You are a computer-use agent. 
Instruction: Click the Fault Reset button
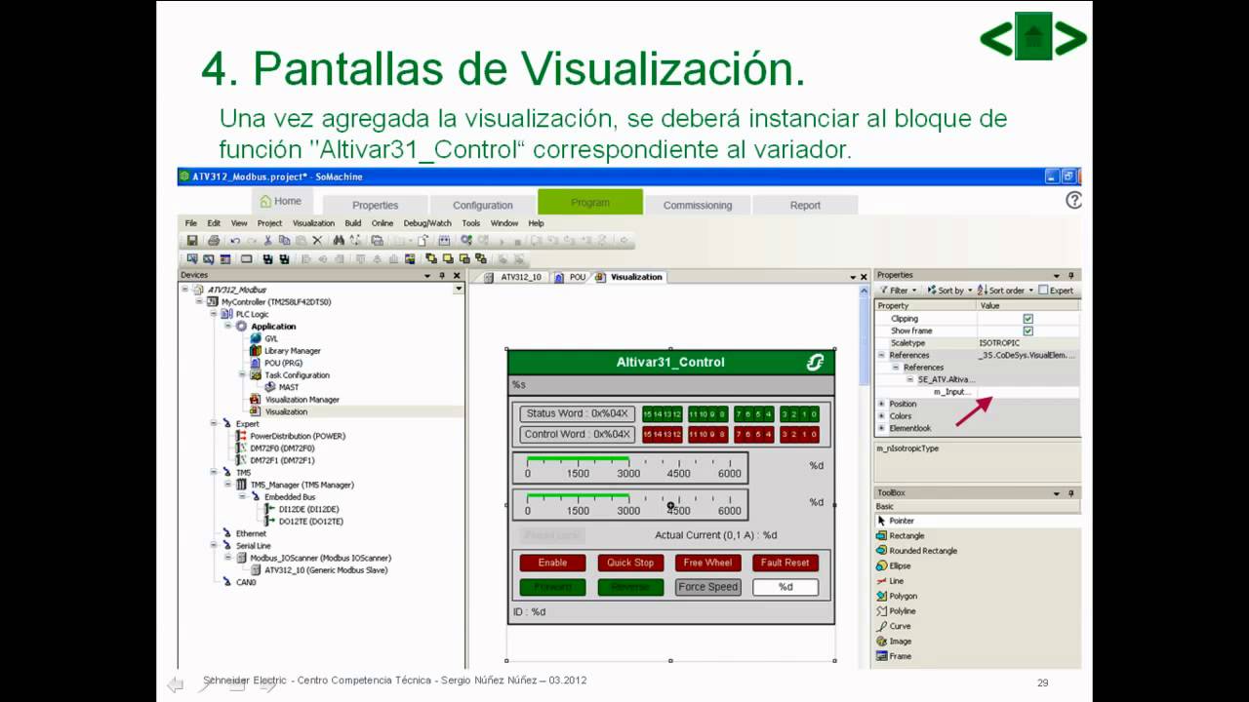coord(786,563)
